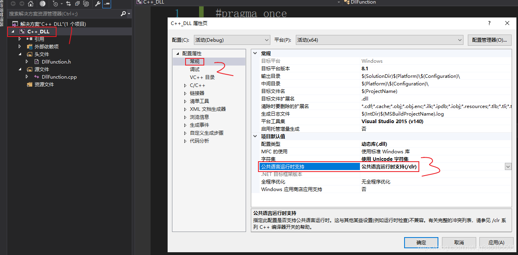Viewport: 518px width, 255px height.
Task: Click the Back arrow in Solution Explorer toolbar
Action: pos(13,4)
